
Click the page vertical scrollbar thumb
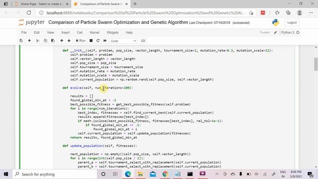point(316,64)
